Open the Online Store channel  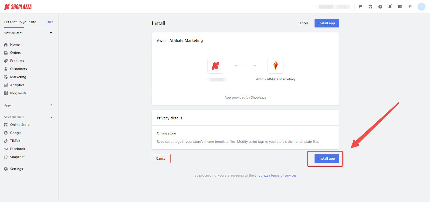[x=20, y=125]
